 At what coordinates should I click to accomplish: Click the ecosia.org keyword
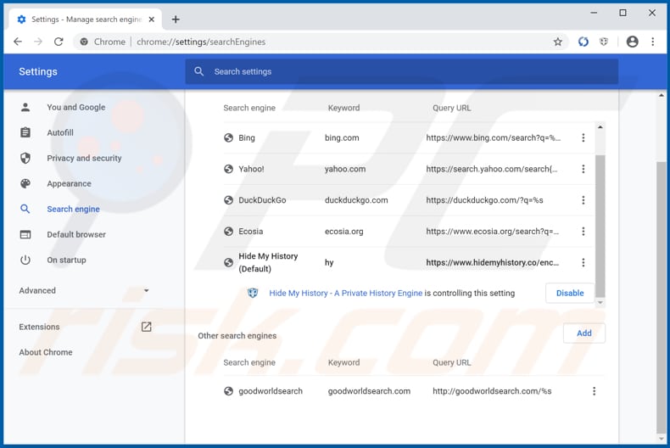click(x=344, y=232)
